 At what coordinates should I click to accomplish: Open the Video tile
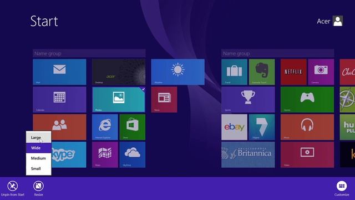pos(307,154)
